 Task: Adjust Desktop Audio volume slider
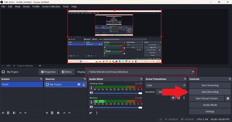point(118,93)
